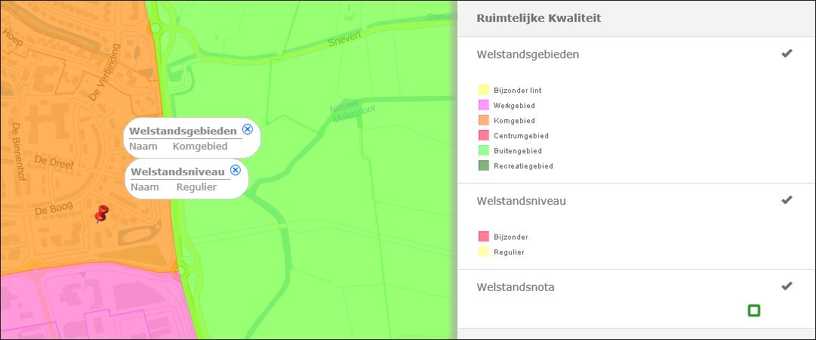Click the Bijzonder lint legend label
Image resolution: width=816 pixels, height=340 pixels.
517,91
